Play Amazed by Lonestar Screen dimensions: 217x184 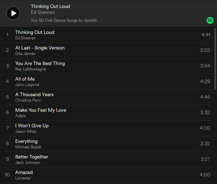[x=24, y=172]
